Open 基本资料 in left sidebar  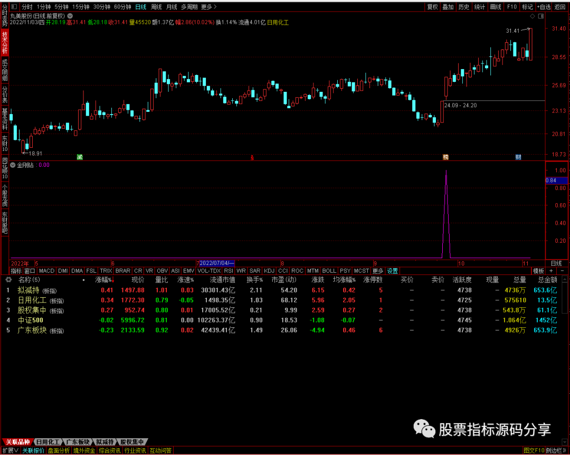tap(5, 119)
